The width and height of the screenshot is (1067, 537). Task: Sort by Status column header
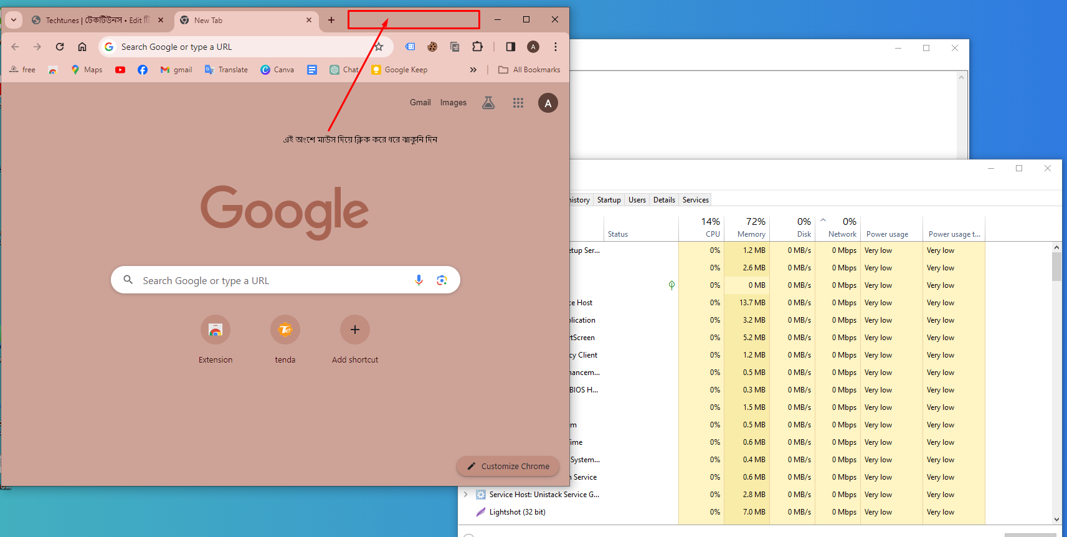(641, 227)
